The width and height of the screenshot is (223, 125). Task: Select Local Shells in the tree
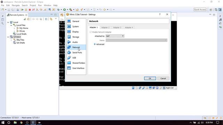[21, 34]
